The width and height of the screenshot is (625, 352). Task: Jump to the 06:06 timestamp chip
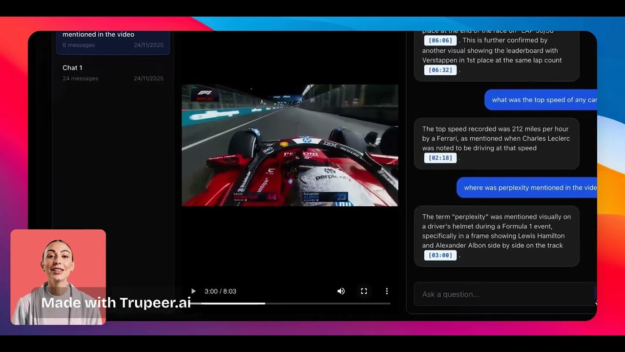tap(440, 41)
